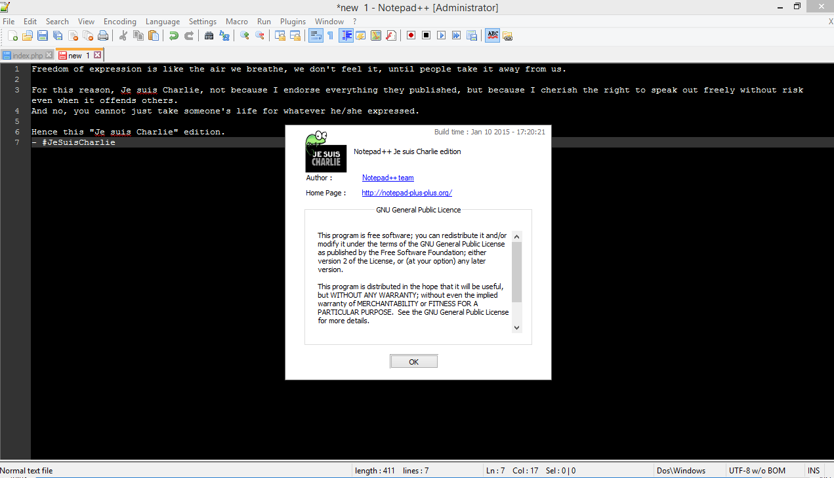Click Save Current Recorded Macro icon
The height and width of the screenshot is (478, 834).
(471, 35)
